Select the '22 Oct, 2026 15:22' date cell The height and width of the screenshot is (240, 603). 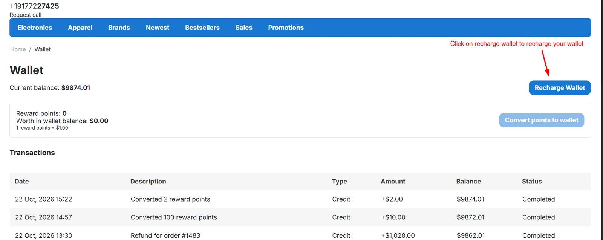pos(43,199)
